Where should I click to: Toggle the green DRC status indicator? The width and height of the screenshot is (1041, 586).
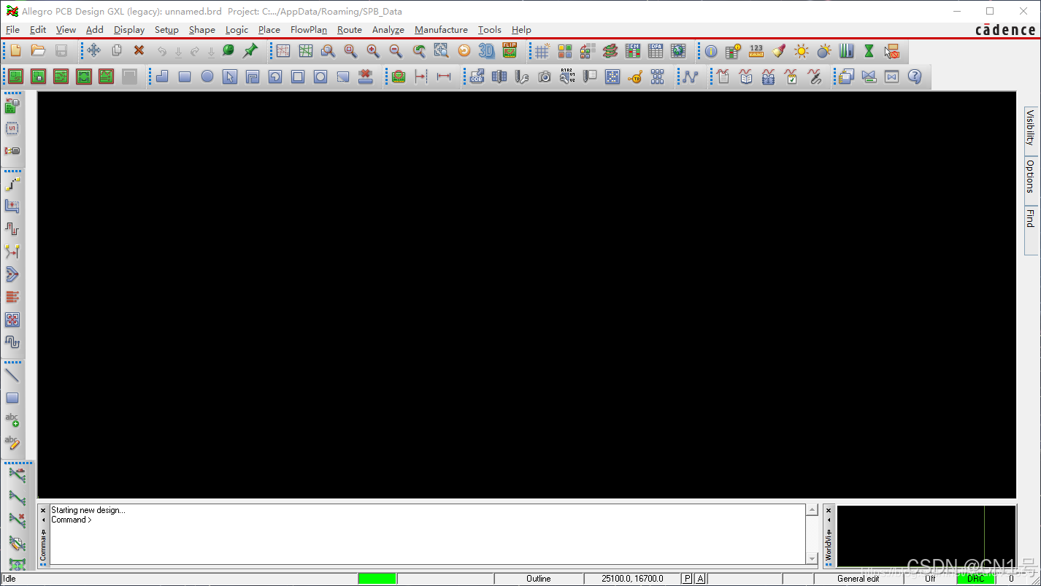(975, 579)
